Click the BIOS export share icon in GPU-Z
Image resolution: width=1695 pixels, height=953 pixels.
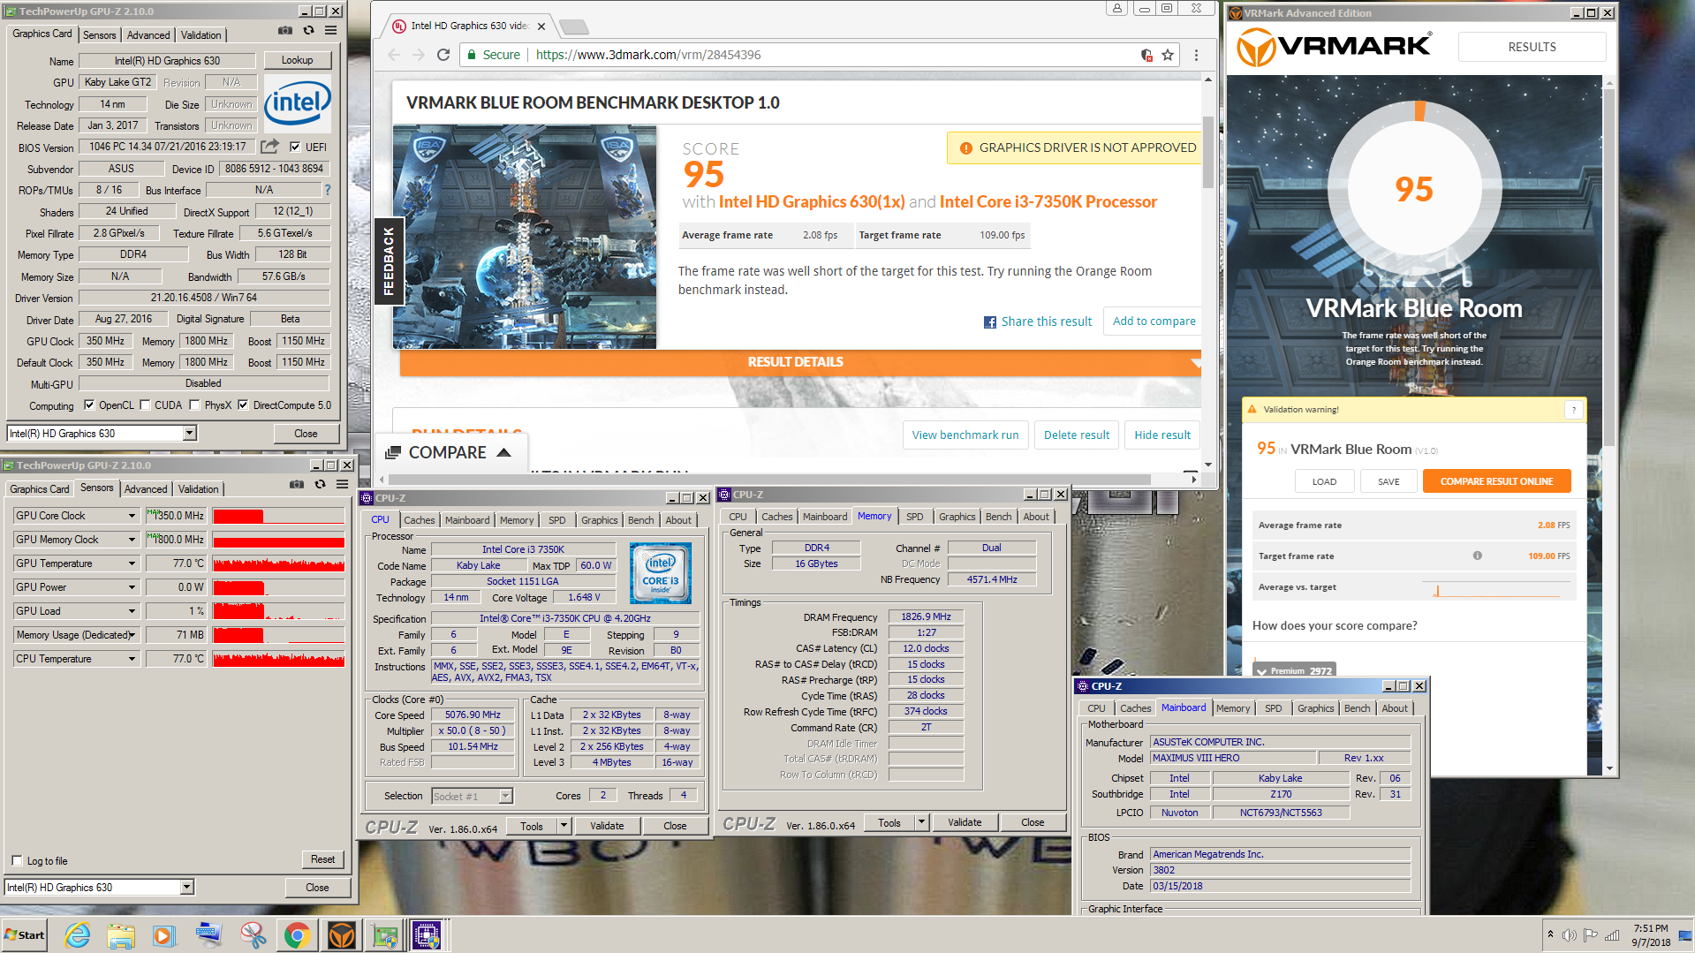point(270,147)
